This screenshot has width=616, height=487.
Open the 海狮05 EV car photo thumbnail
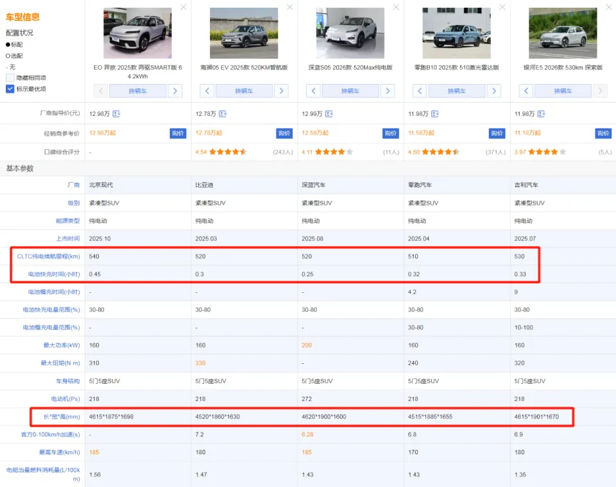click(244, 33)
